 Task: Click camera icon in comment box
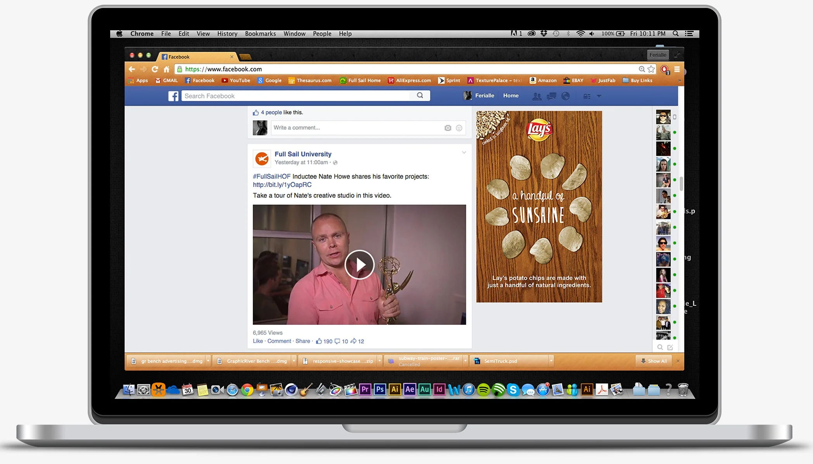point(448,128)
